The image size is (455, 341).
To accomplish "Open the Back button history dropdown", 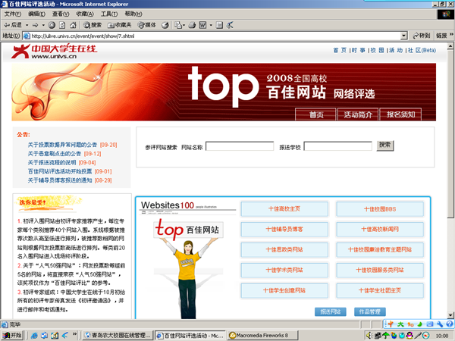I will pyautogui.click(x=27, y=25).
